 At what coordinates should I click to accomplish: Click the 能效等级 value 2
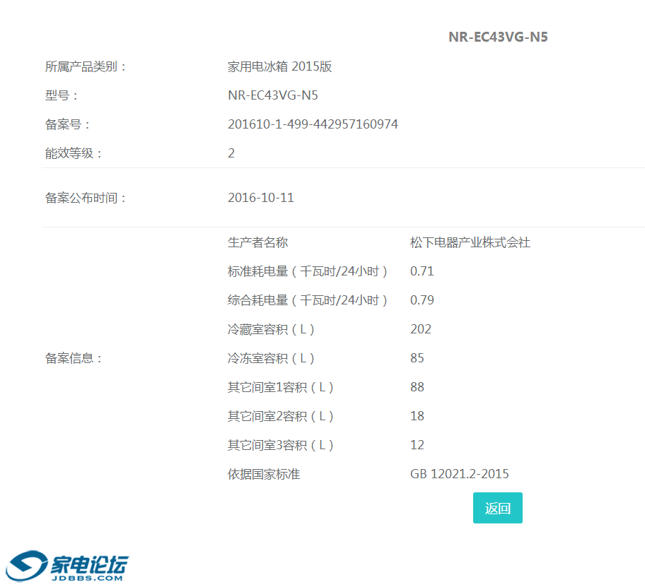[x=231, y=153]
